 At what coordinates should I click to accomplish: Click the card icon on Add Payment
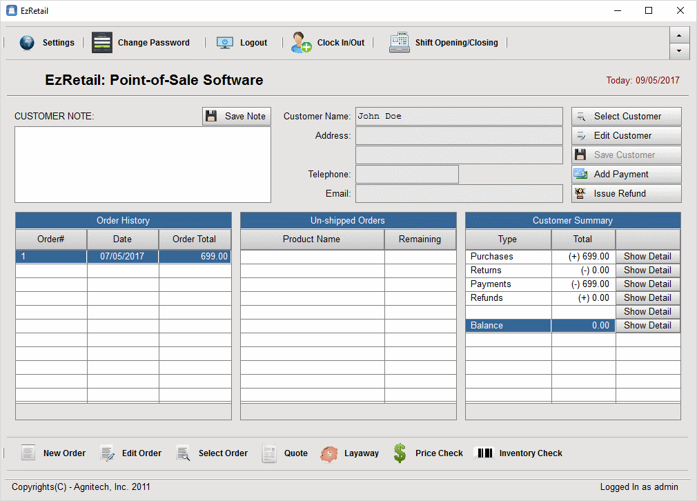point(580,174)
